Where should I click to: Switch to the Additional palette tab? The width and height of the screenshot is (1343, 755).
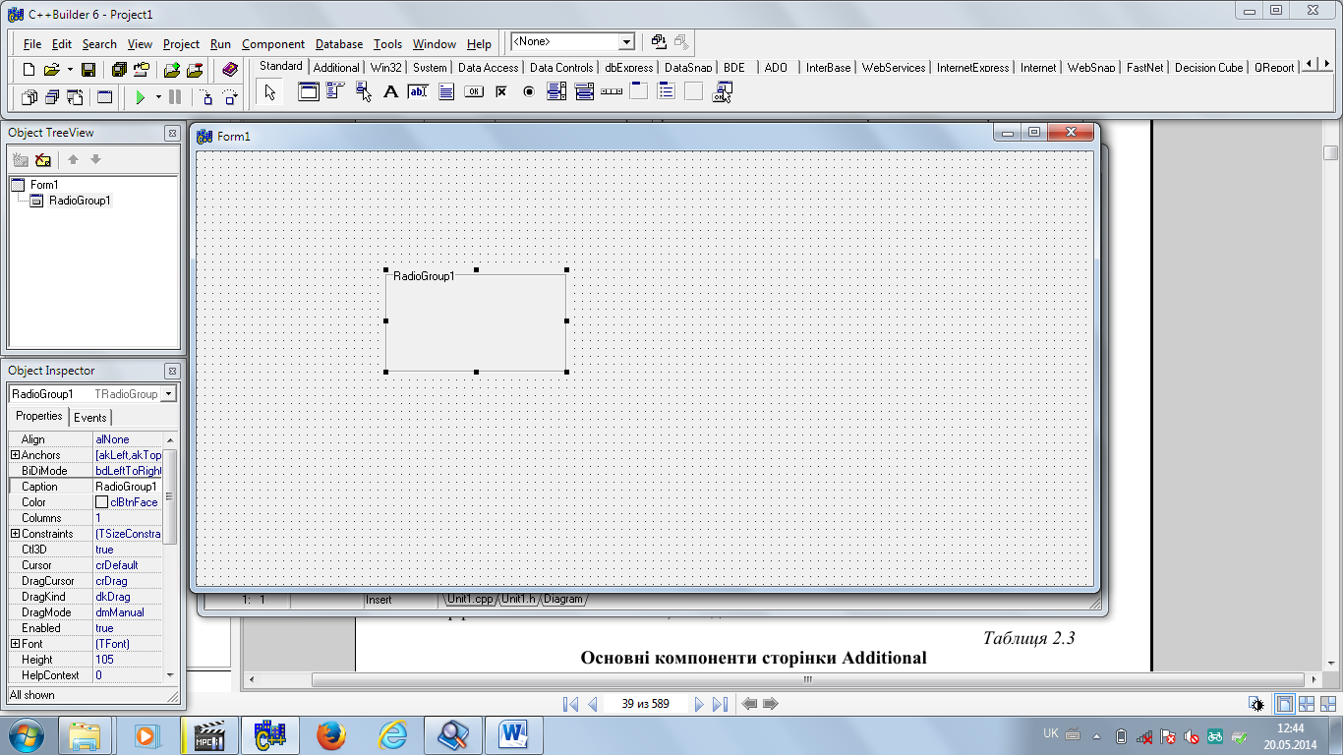pyautogui.click(x=336, y=68)
